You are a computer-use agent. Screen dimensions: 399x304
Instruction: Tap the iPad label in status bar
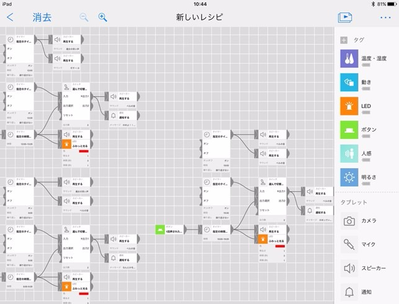[7, 4]
